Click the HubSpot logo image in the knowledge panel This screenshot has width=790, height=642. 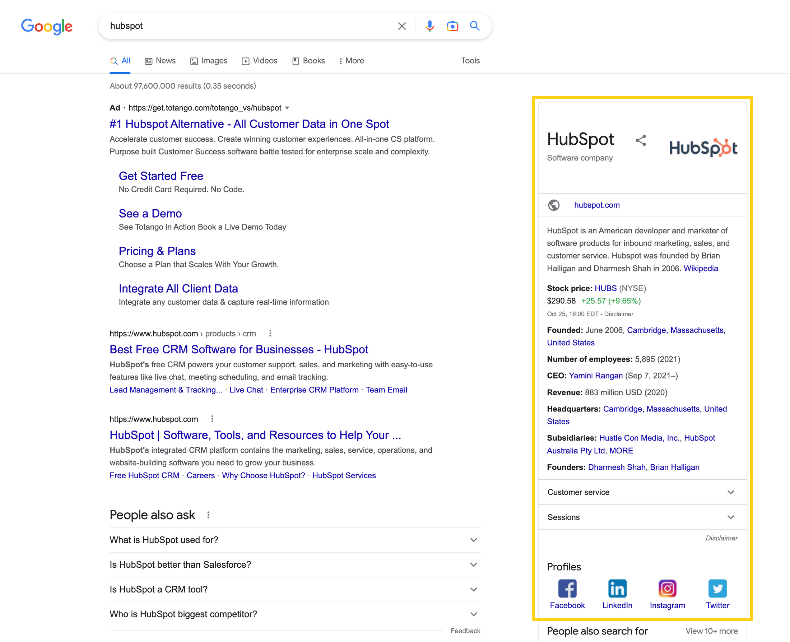coord(703,148)
